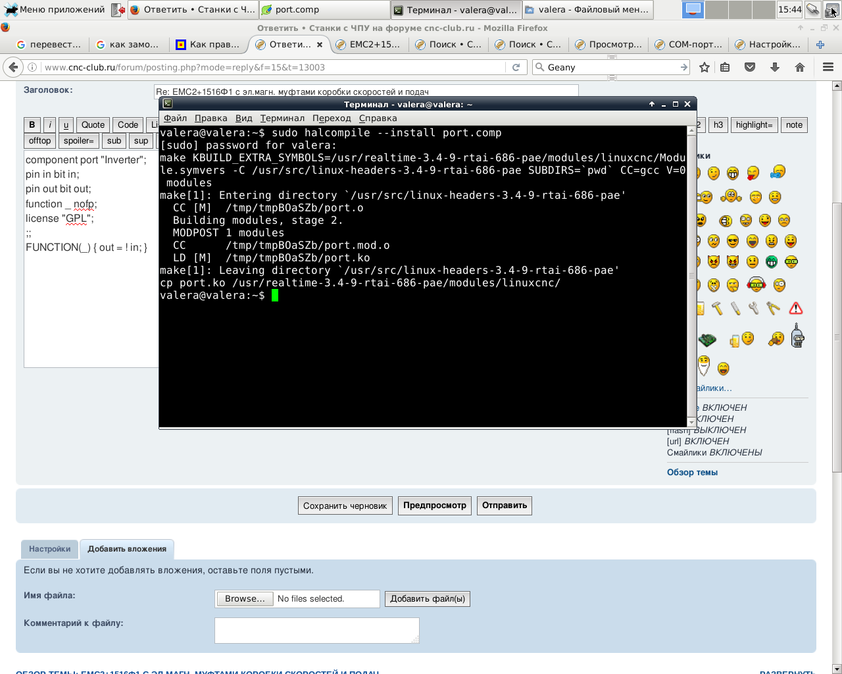
Task: Insert a Quote BBCode tag
Action: click(x=93, y=125)
